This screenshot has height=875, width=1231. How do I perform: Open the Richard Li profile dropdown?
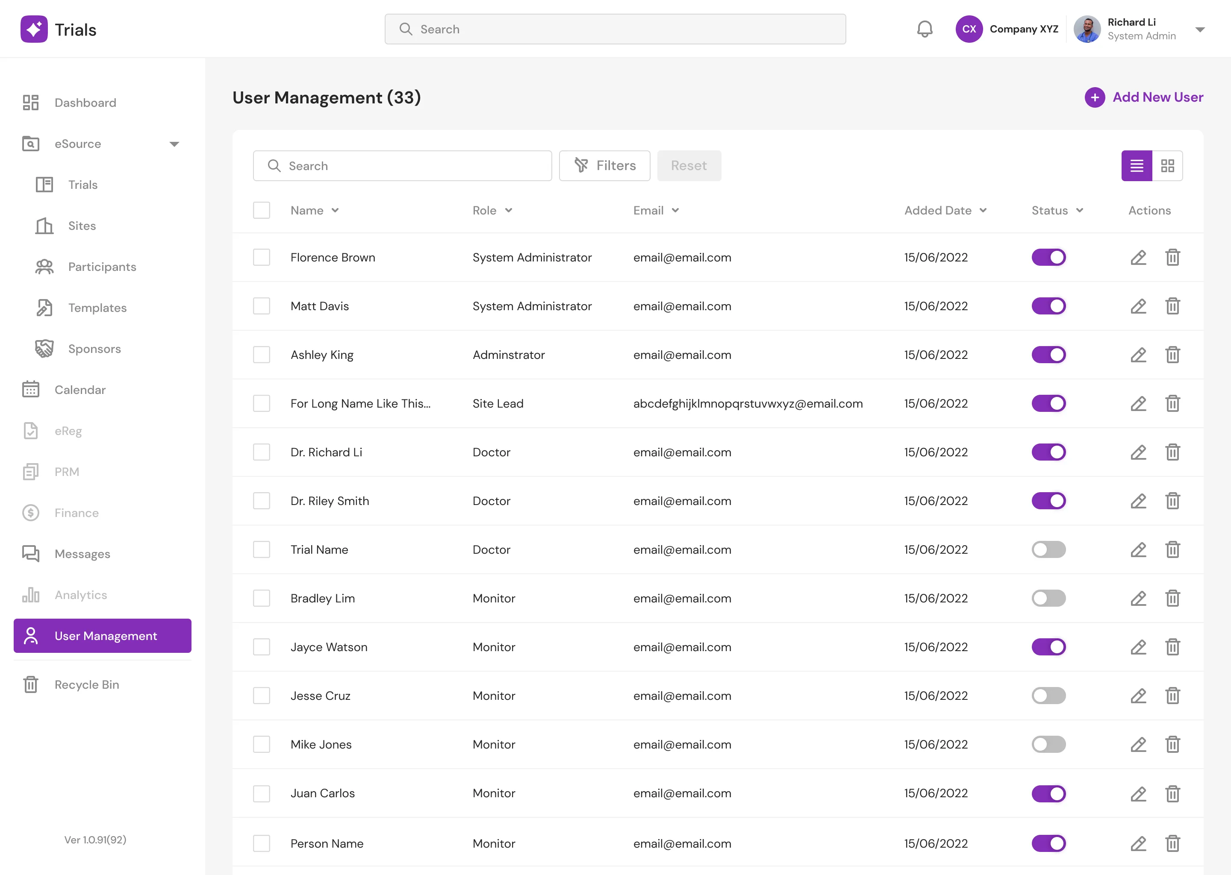click(x=1200, y=29)
